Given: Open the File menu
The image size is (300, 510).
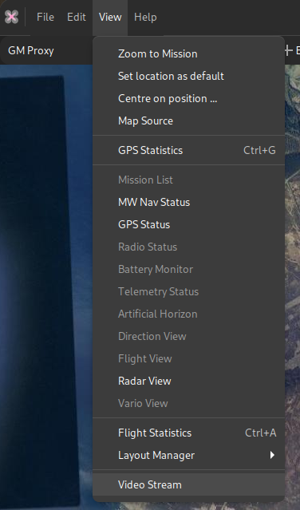Looking at the screenshot, I should (45, 17).
